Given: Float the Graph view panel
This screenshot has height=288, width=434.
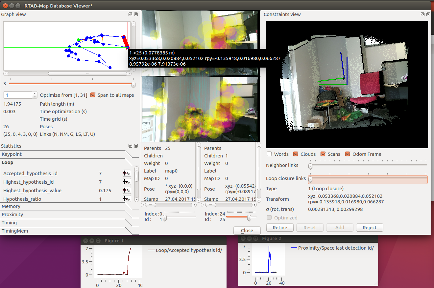Looking at the screenshot, I should click(x=131, y=14).
